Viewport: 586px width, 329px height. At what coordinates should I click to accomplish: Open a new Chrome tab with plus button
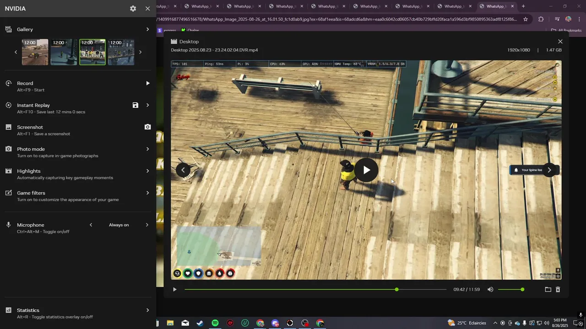[523, 6]
